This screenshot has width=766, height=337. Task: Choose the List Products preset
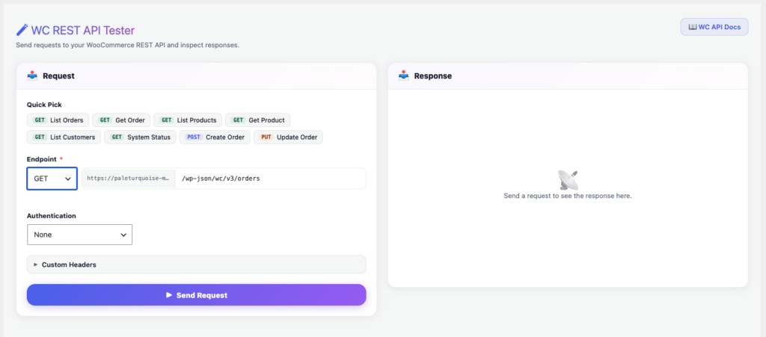coord(188,120)
